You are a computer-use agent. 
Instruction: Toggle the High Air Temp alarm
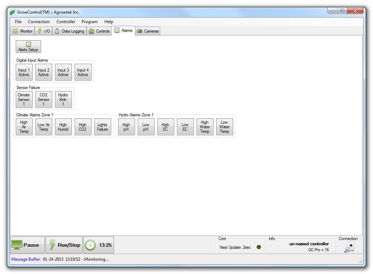point(24,127)
